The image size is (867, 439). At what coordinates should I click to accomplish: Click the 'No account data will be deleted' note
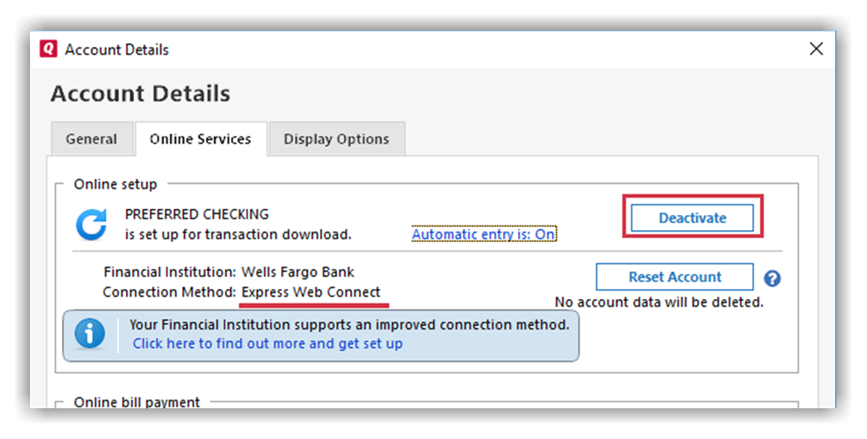click(x=659, y=303)
